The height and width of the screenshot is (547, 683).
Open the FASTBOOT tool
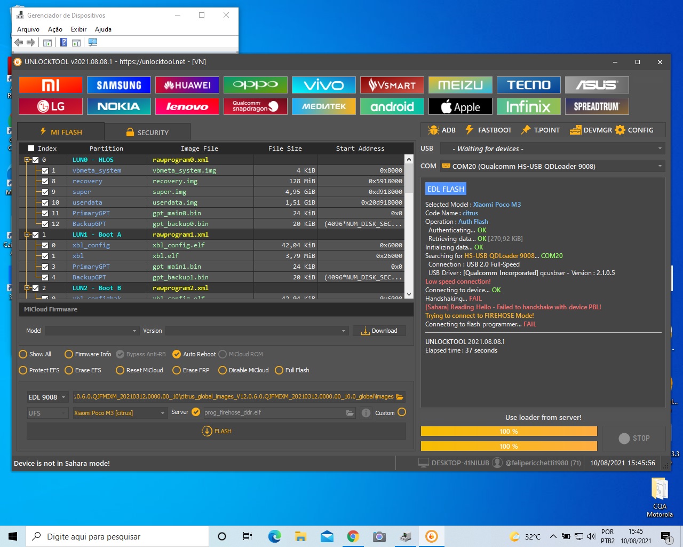(x=488, y=130)
